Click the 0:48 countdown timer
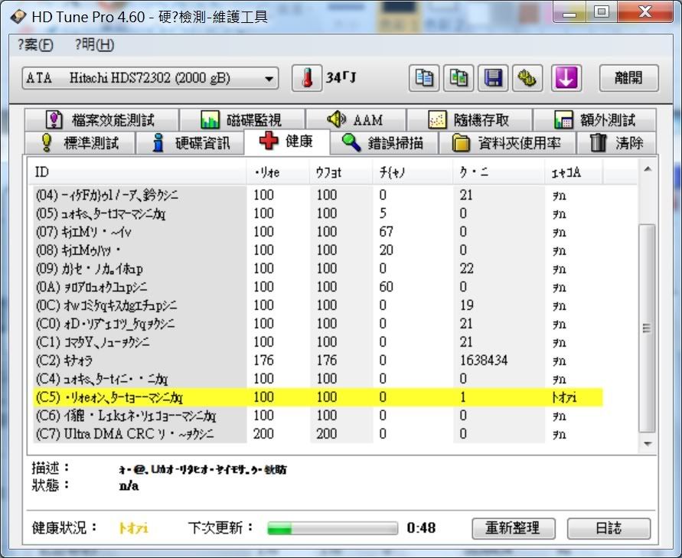 click(x=421, y=528)
